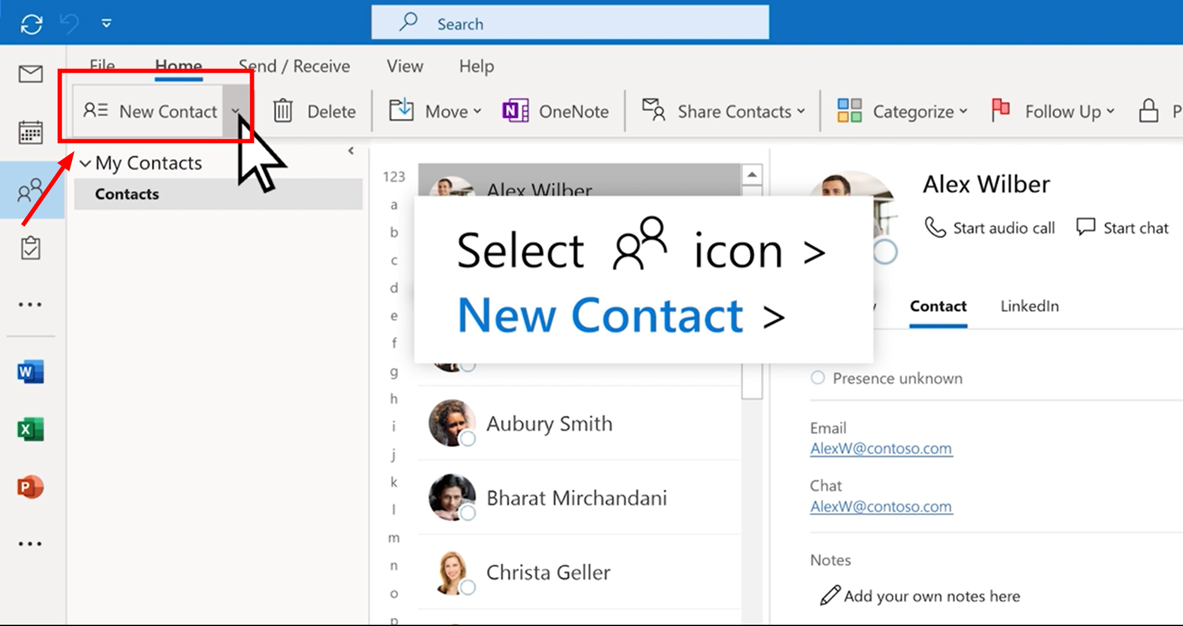
Task: Open the Tasks icon in the sidebar
Action: pos(30,247)
